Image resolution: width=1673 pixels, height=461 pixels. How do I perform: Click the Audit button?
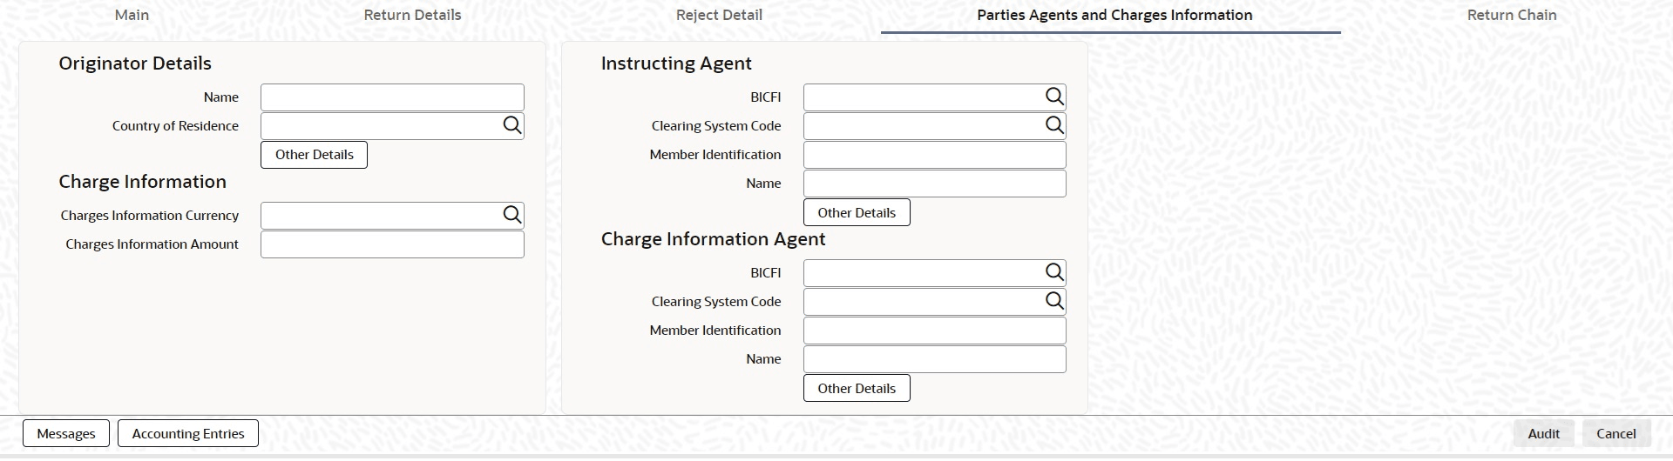(x=1543, y=433)
